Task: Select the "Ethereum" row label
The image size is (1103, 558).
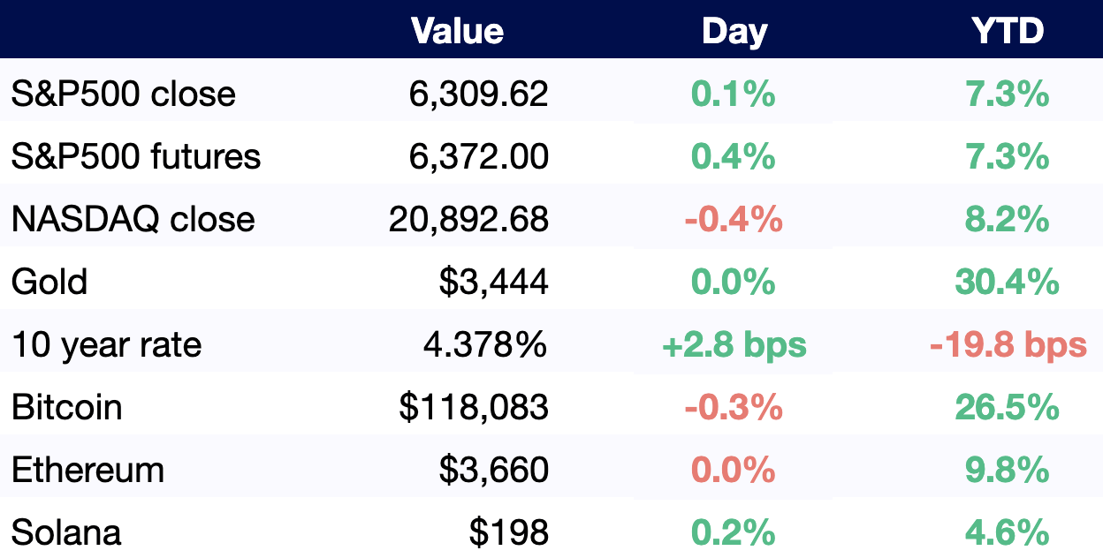Action: [88, 470]
